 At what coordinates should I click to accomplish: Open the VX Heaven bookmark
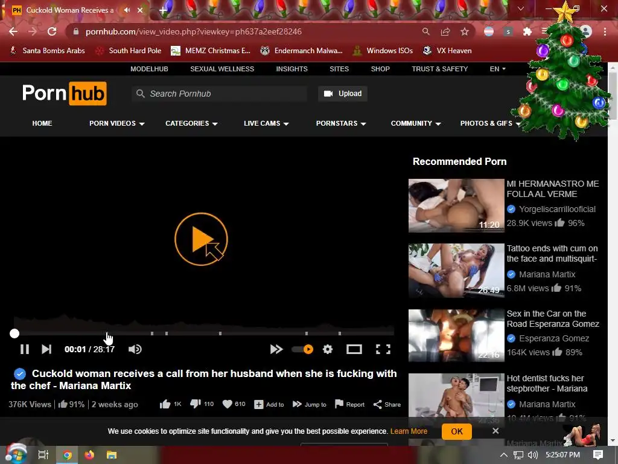pos(447,51)
